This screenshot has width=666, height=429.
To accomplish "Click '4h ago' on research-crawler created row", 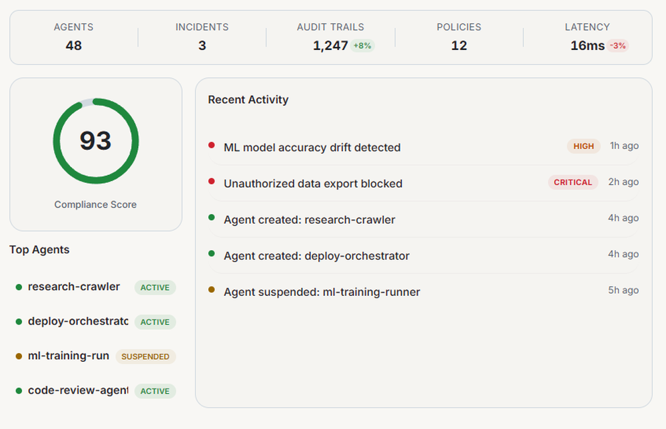I will pyautogui.click(x=623, y=217).
